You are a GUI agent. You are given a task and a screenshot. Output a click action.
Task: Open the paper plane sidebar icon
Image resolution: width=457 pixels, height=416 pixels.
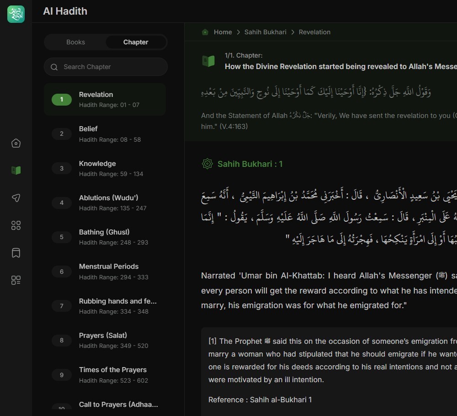[x=16, y=198]
